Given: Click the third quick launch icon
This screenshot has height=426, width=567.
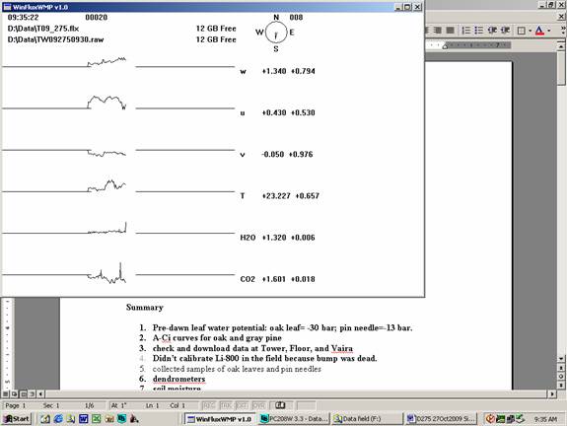Looking at the screenshot, I should (71, 419).
